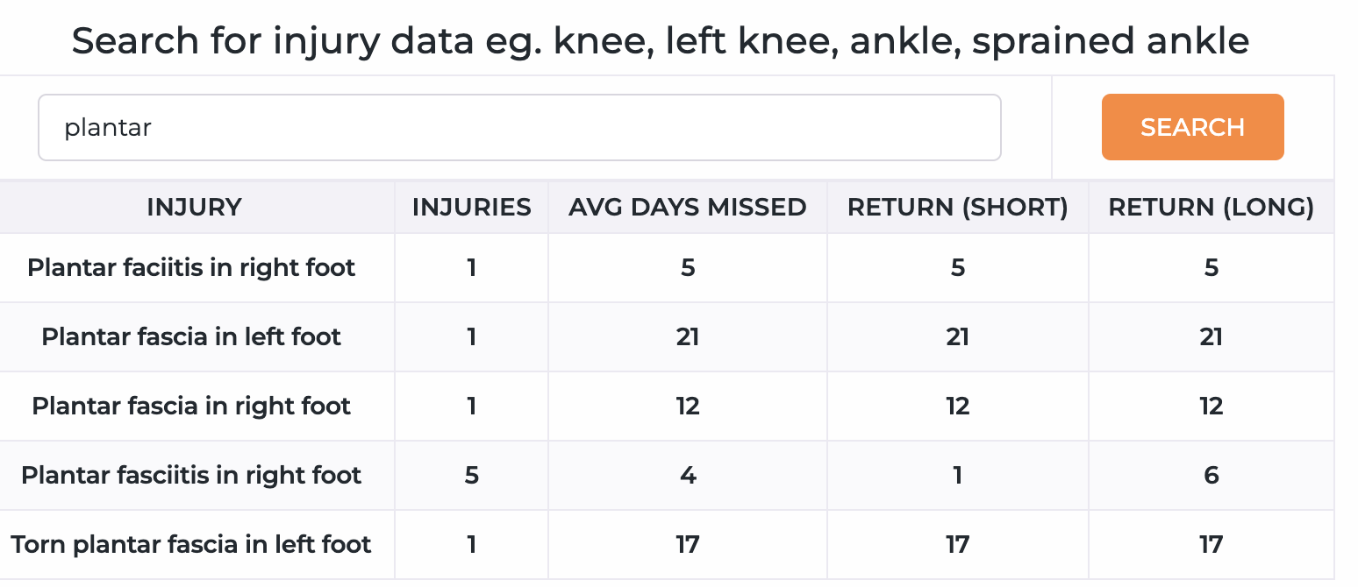
Task: Click avg days missed value 4
Action: pos(688,475)
